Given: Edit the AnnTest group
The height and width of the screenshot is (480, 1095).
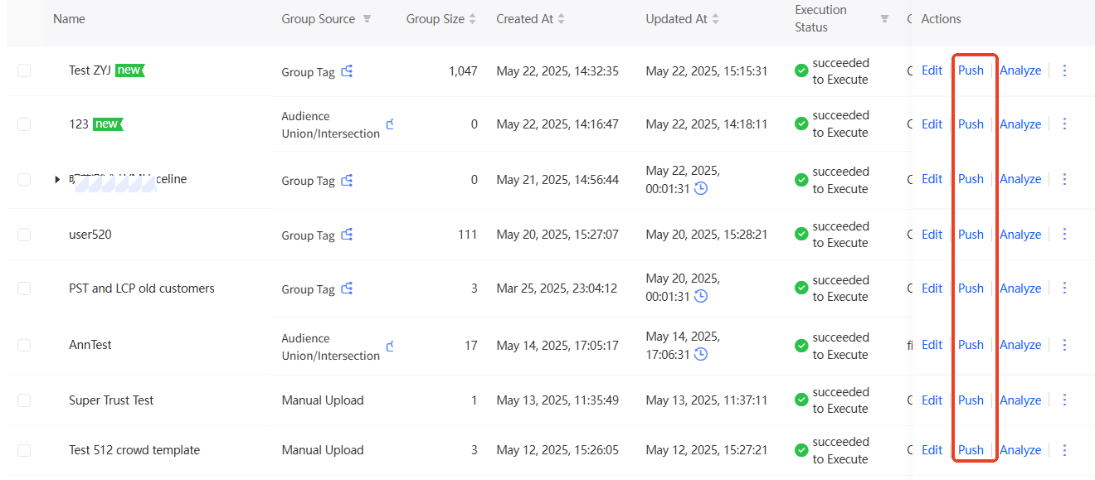Looking at the screenshot, I should pyautogui.click(x=932, y=345).
